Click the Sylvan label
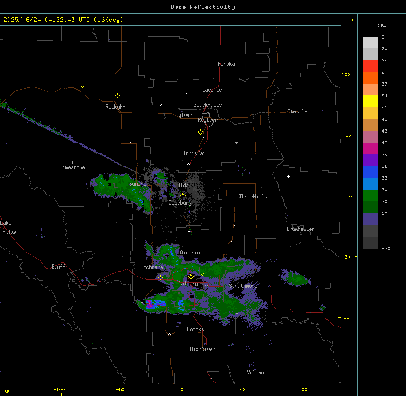Image resolution: width=406 pixels, height=396 pixels. point(184,115)
